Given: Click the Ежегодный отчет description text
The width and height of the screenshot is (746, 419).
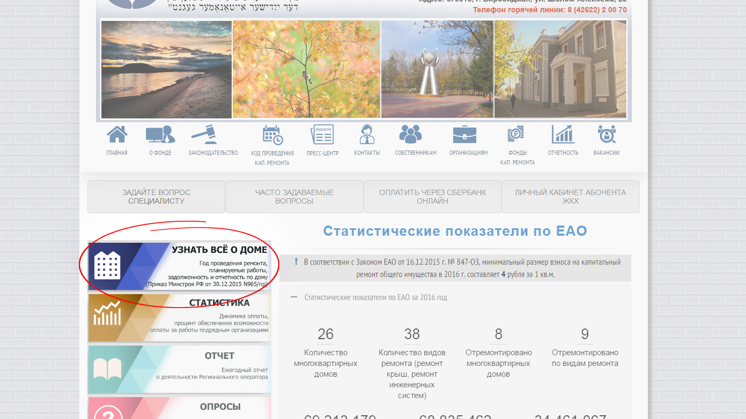Looking at the screenshot, I should [212, 373].
